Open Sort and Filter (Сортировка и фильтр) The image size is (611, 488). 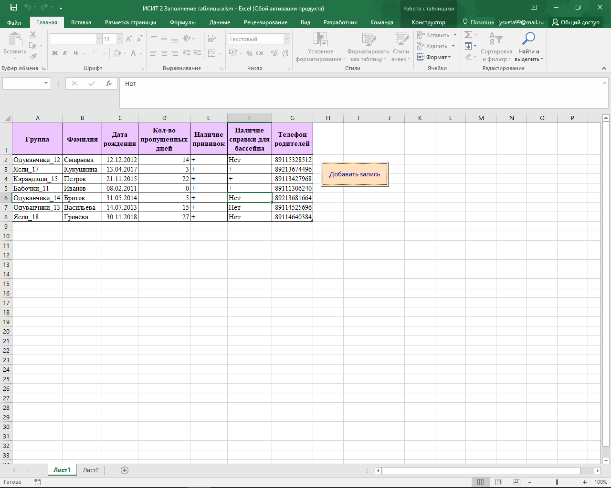(x=496, y=47)
